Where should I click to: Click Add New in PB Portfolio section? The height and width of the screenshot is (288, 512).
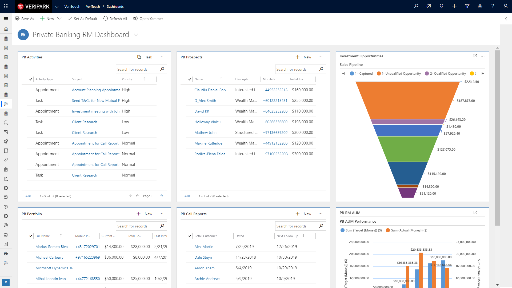point(145,214)
